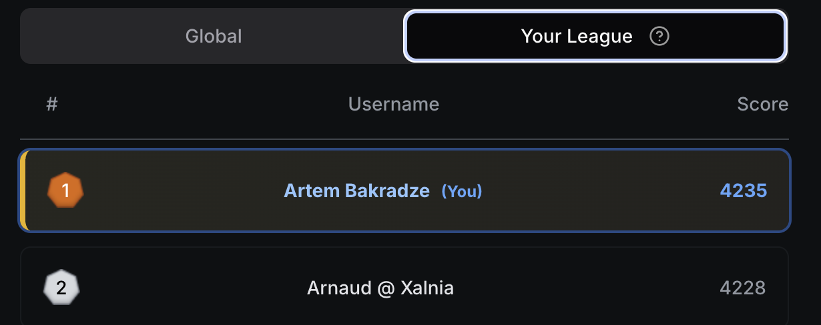
Task: Open the league help question mark icon
Action: coord(659,37)
